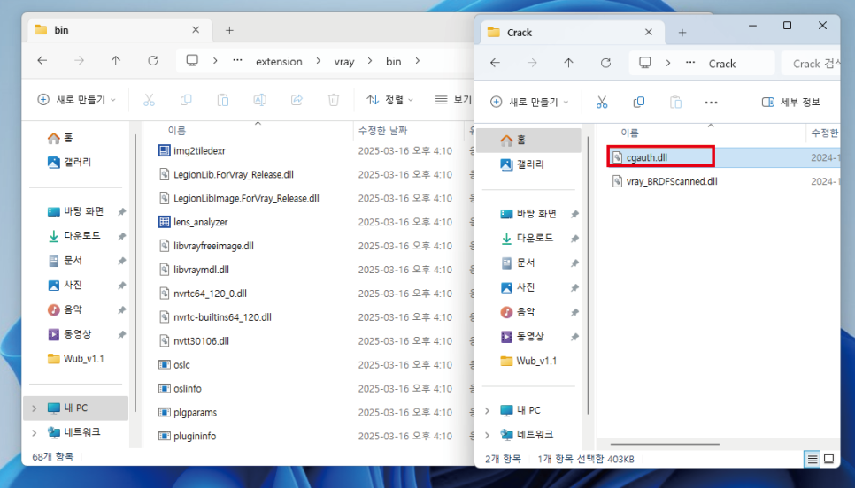The height and width of the screenshot is (488, 855).
Task: Open 새로 만들기 dropdown in bin window
Action: pos(76,100)
